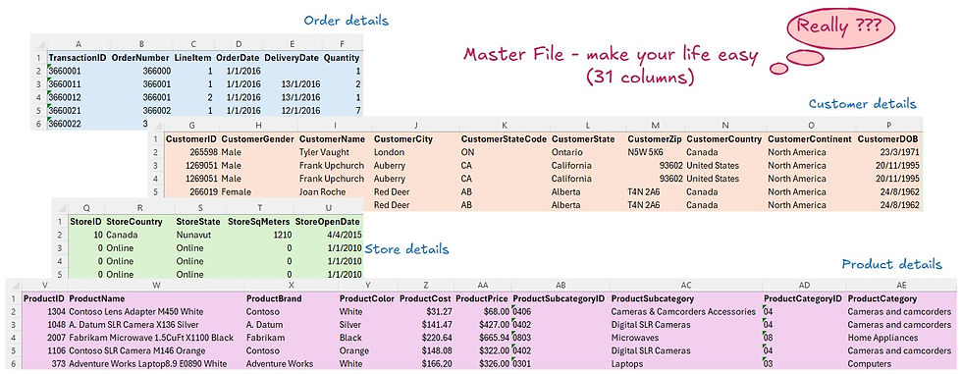Select the store ID cell showing 10

point(85,235)
